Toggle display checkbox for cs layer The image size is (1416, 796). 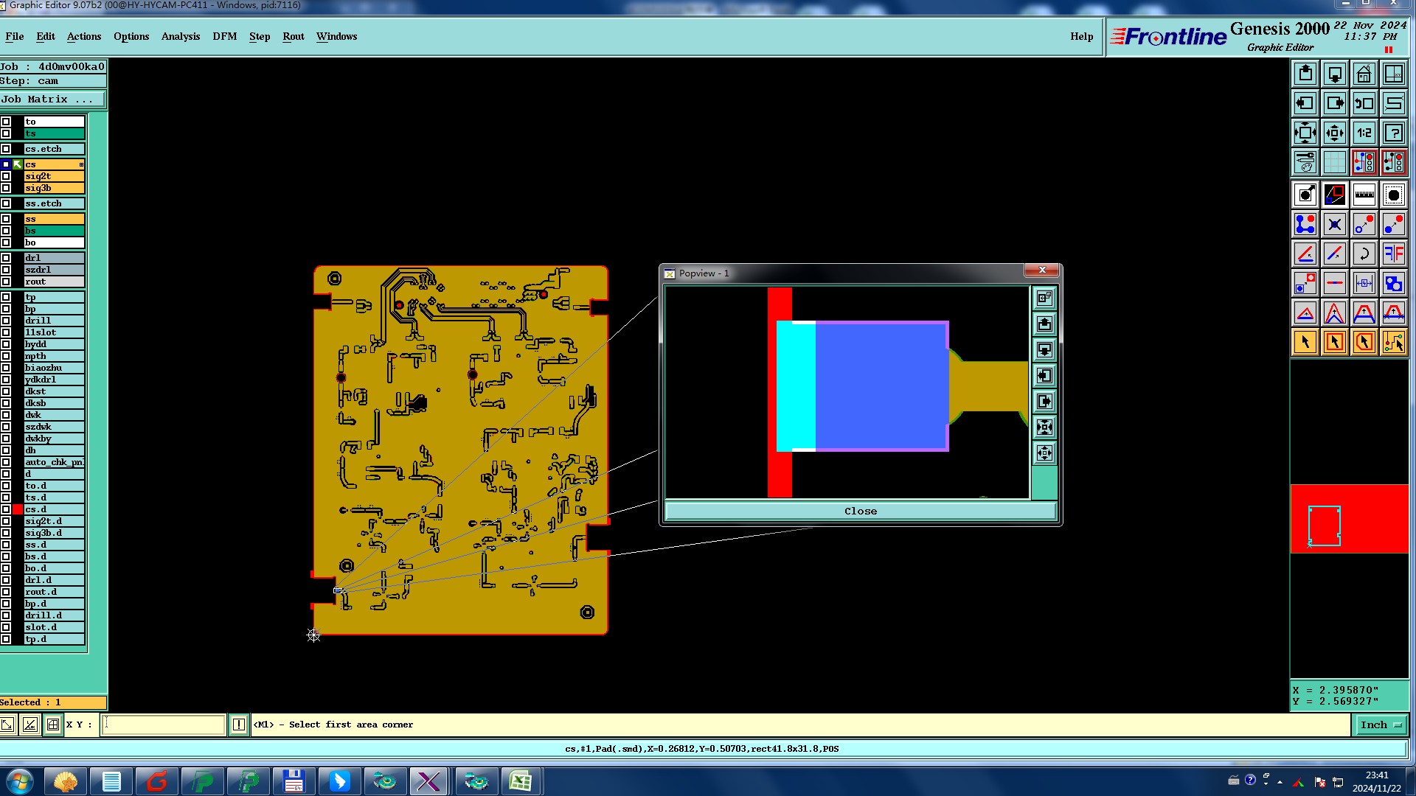[x=6, y=164]
